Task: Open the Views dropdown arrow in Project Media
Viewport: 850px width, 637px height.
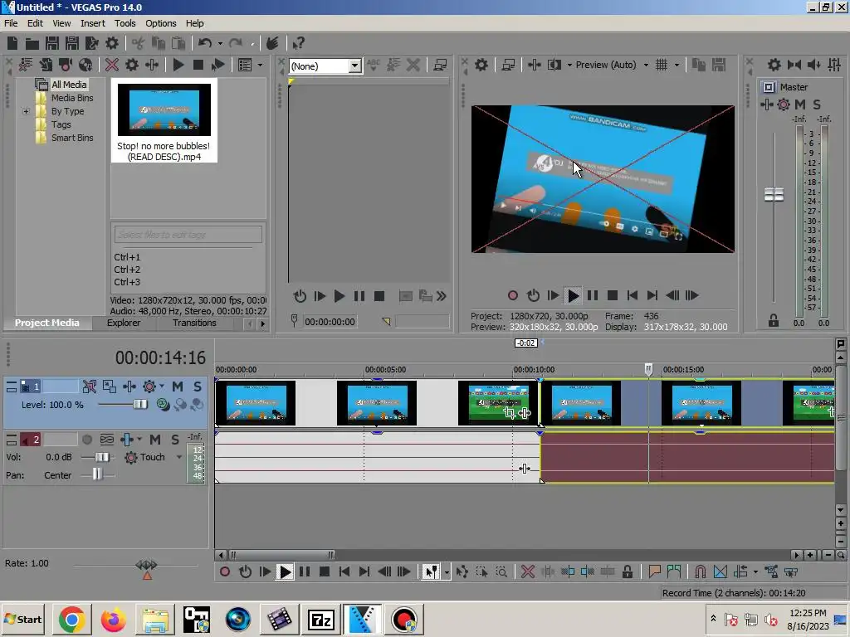Action: tap(260, 65)
